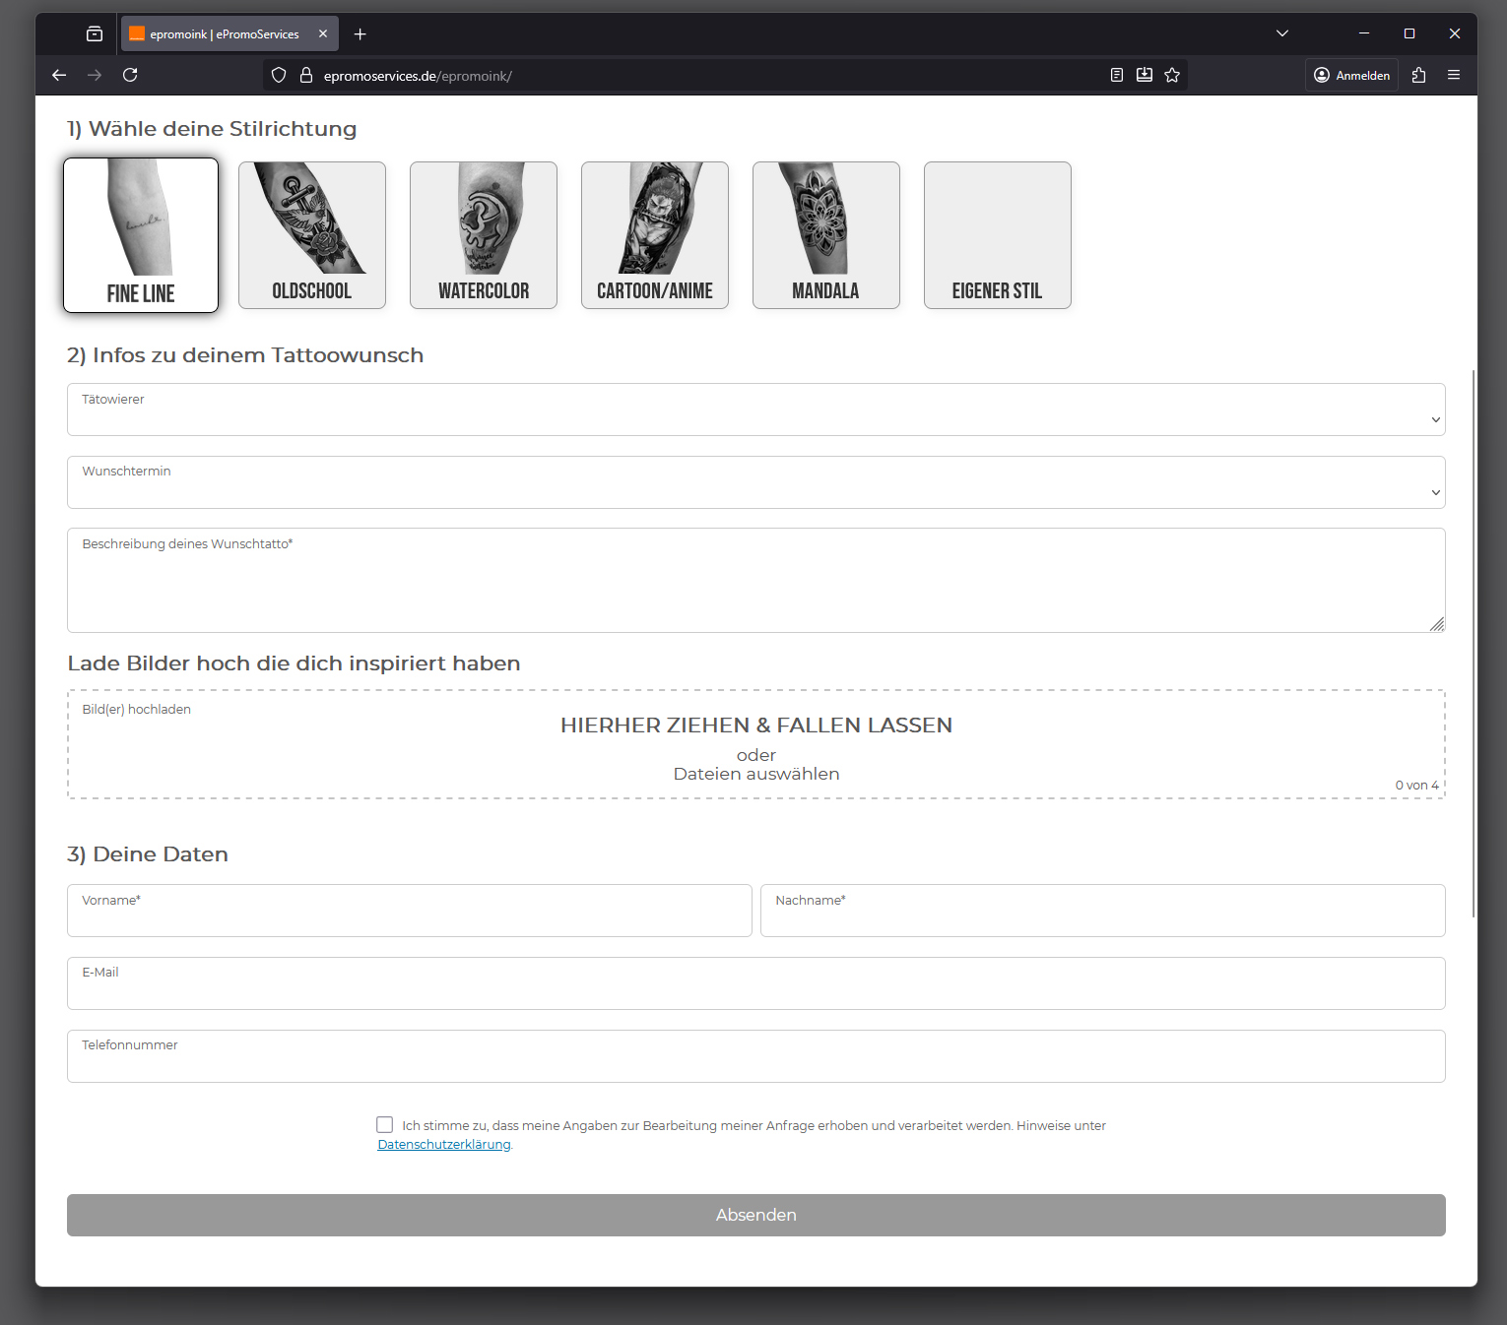The image size is (1507, 1325).
Task: Open the Datenschutzerklärung link
Action: [444, 1145]
